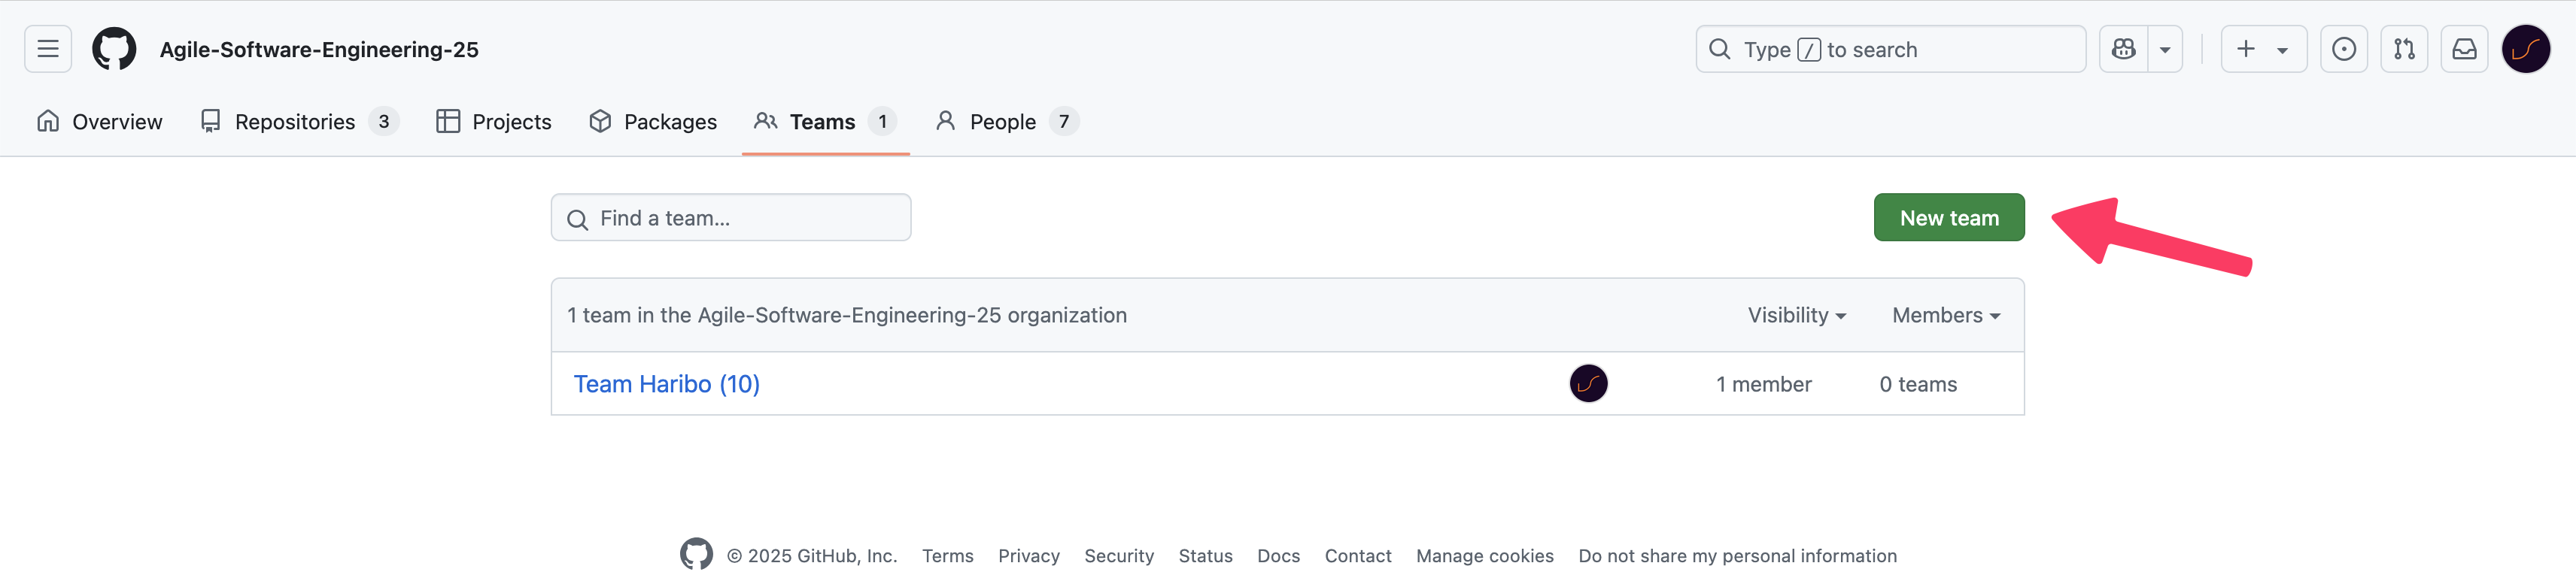2576x572 pixels.
Task: Click the Team Haribo member avatar
Action: pos(1588,384)
